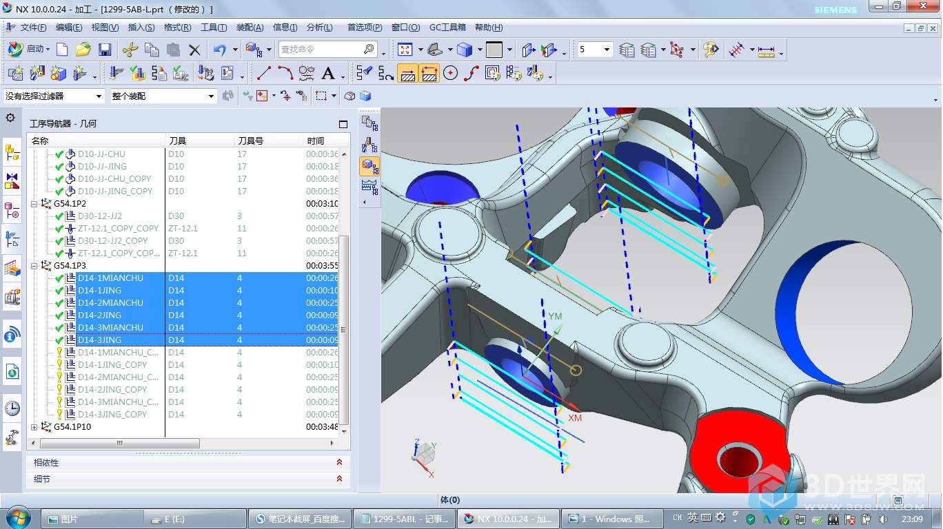This screenshot has width=943, height=529.
Task: Save the part with the floppy disk icon
Action: (x=105, y=50)
